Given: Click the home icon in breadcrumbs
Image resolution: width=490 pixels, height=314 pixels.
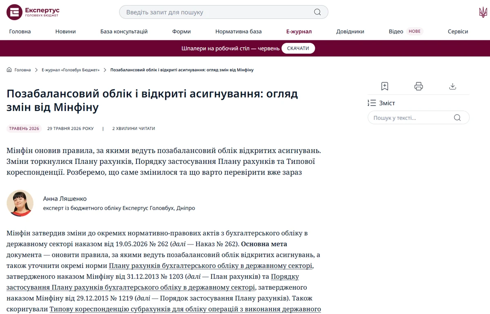Looking at the screenshot, I should 9,70.
